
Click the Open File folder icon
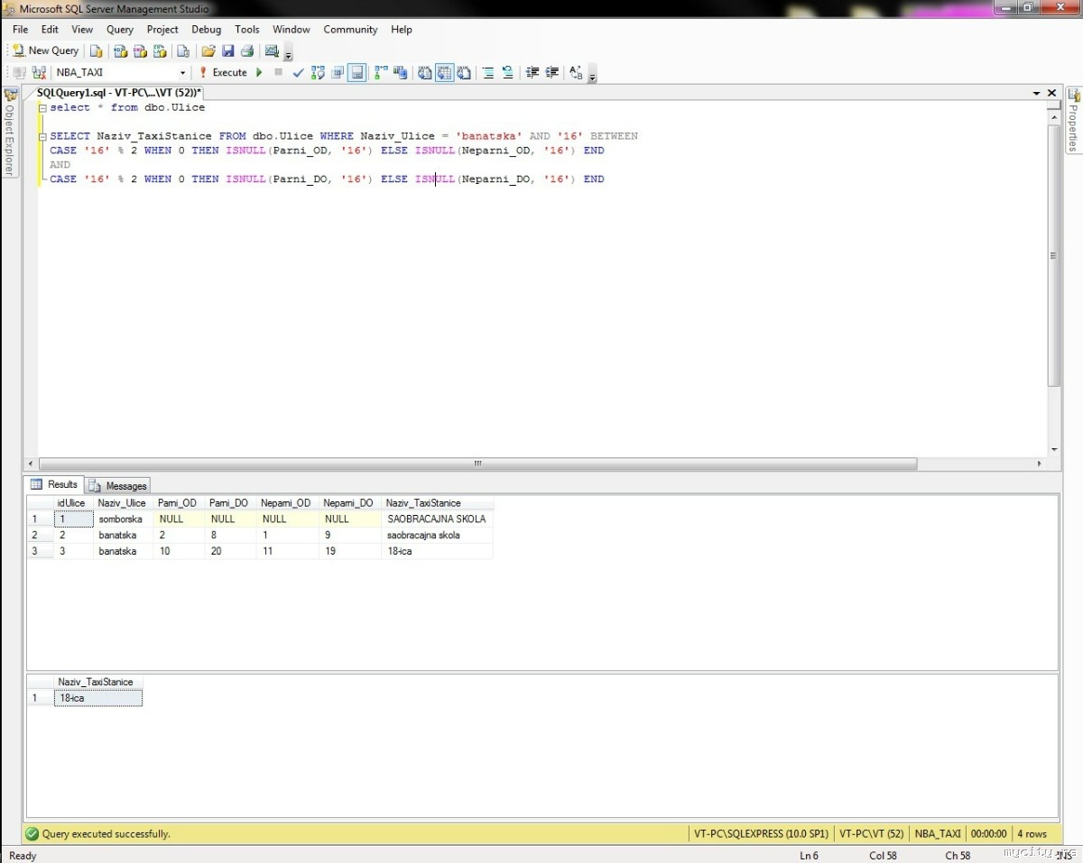tap(208, 50)
